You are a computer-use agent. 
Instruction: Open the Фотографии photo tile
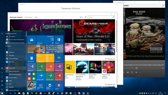[36, 49]
